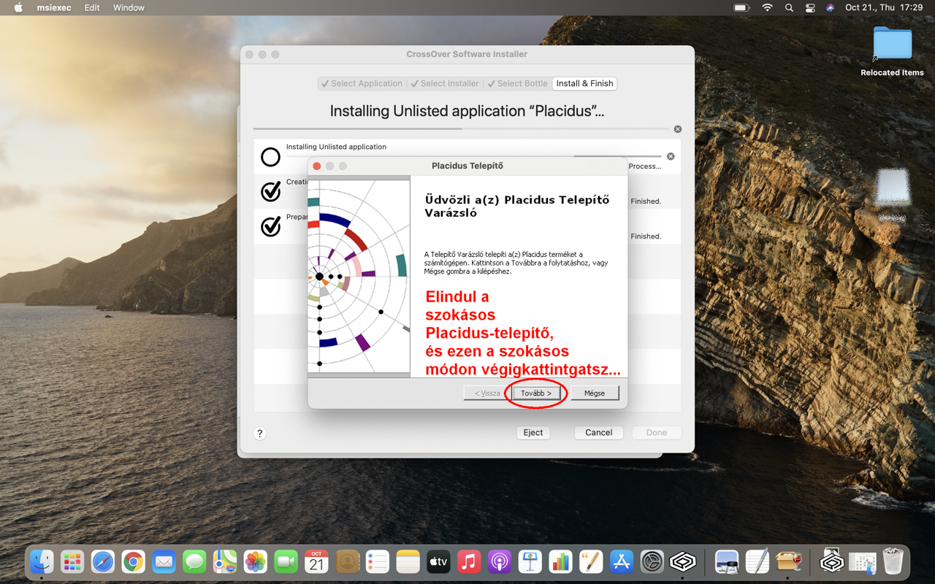
Task: Open Control Center in the menu bar
Action: pyautogui.click(x=810, y=7)
